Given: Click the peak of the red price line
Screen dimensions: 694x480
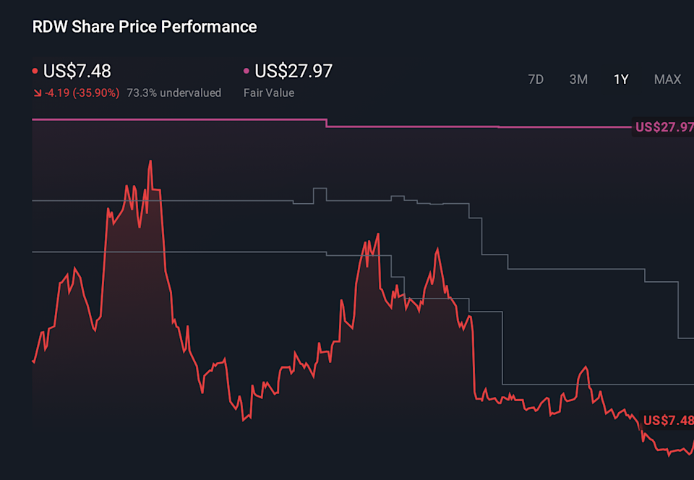Looking at the screenshot, I should 150,160.
